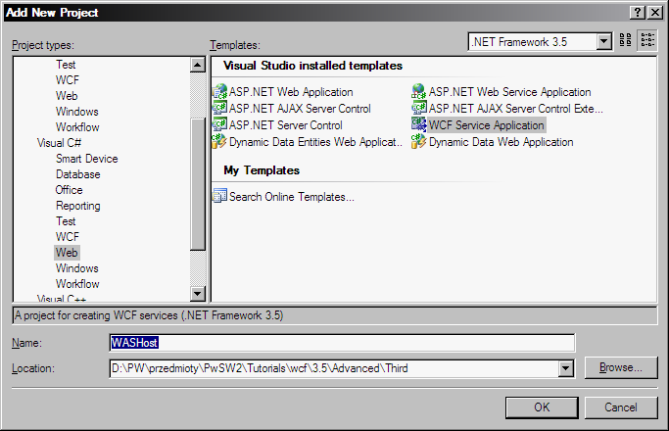Select Workflow under Visual C#
669x431 pixels.
point(77,284)
